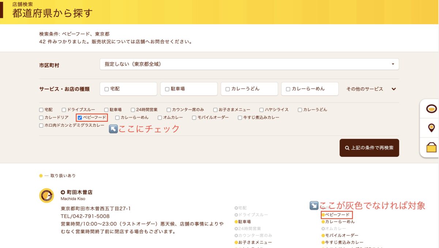Click the curry plate menu icon
439x248 pixels.
coord(431,109)
